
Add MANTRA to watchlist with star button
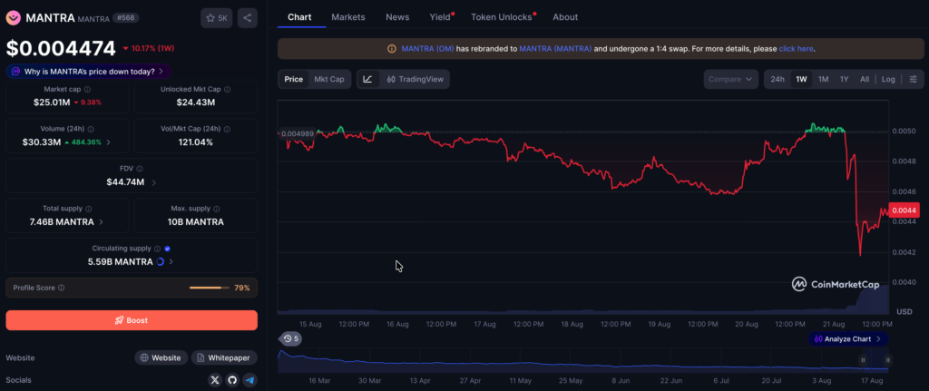pos(216,18)
